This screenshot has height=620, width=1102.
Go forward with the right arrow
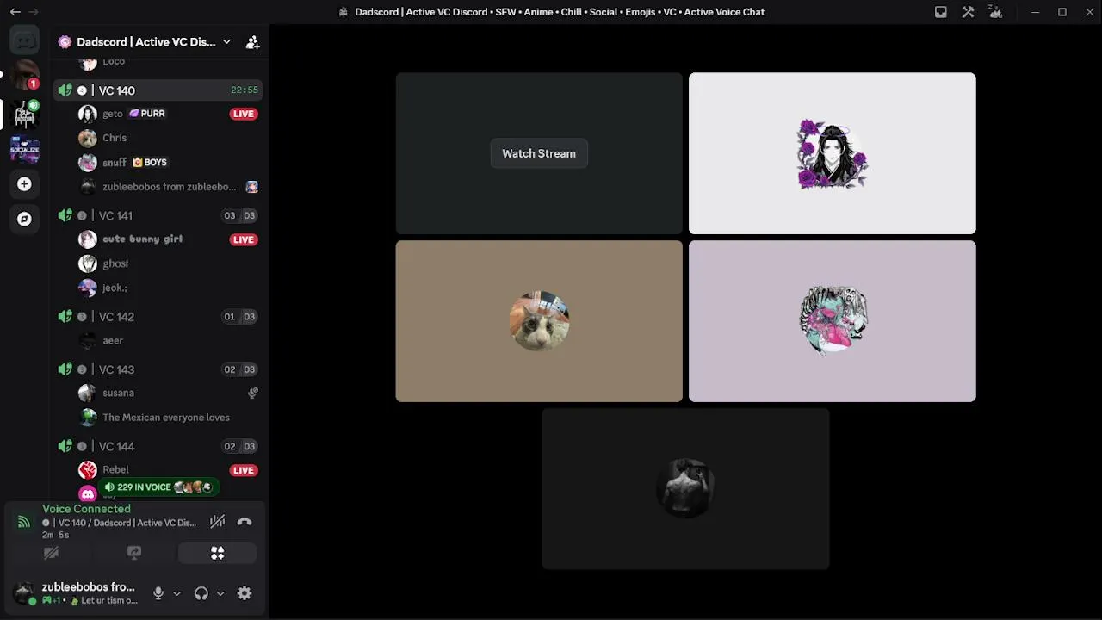[33, 12]
